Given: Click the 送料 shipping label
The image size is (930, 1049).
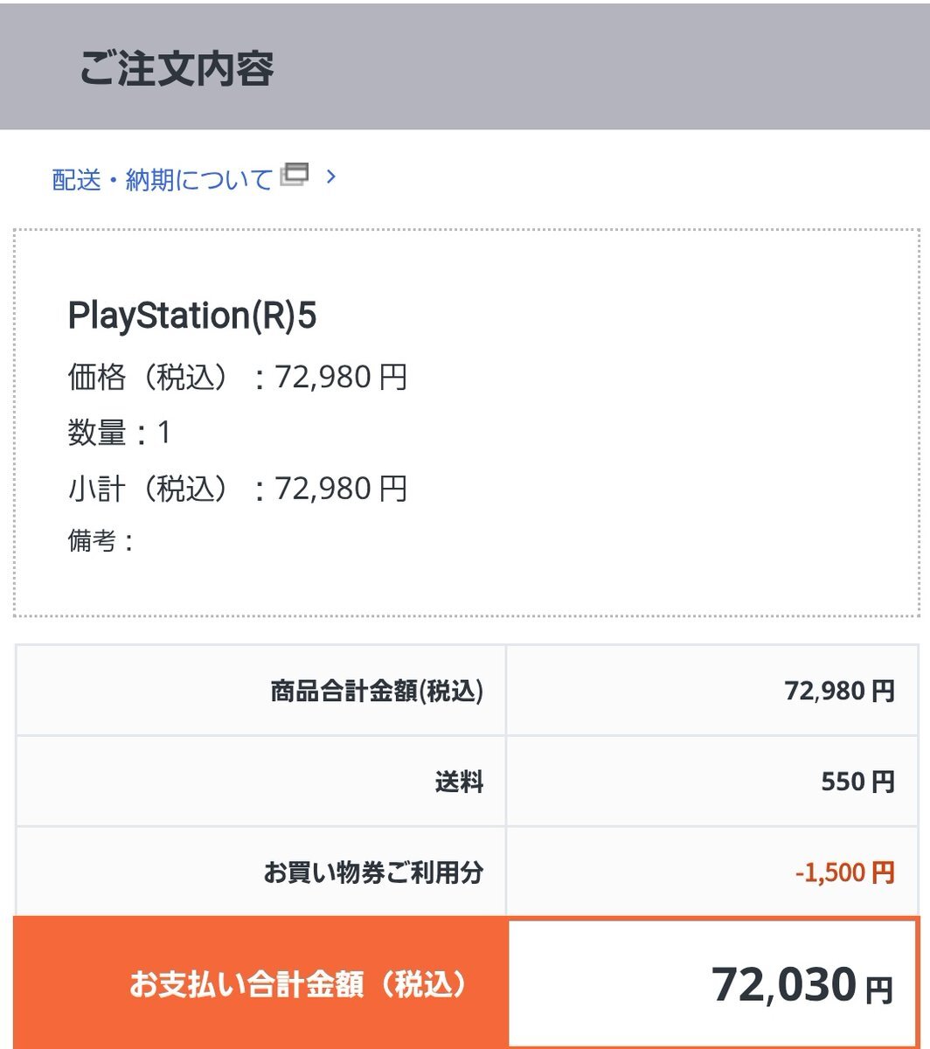Looking at the screenshot, I should (x=459, y=782).
